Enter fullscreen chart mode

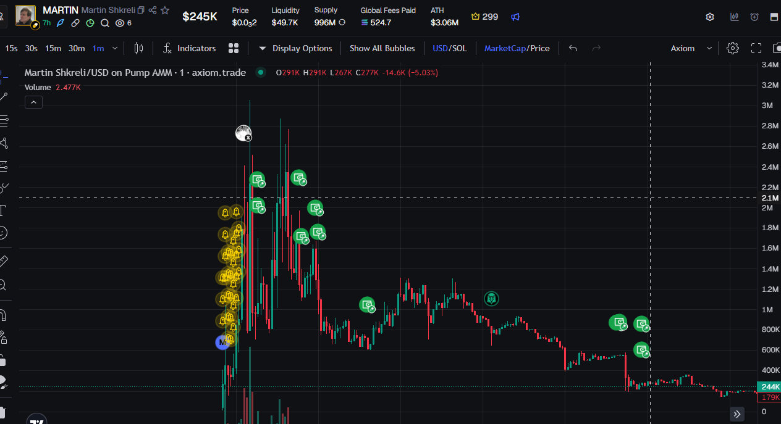click(x=756, y=48)
